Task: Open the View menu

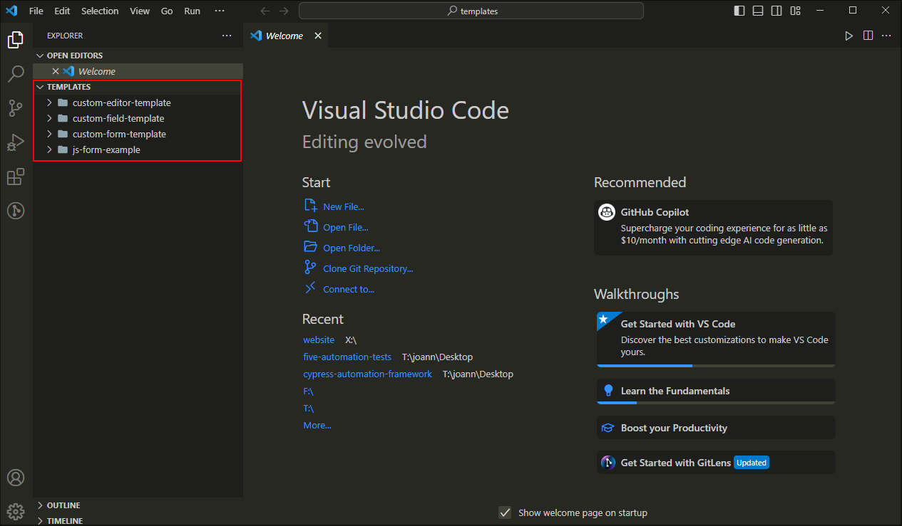Action: tap(140, 11)
